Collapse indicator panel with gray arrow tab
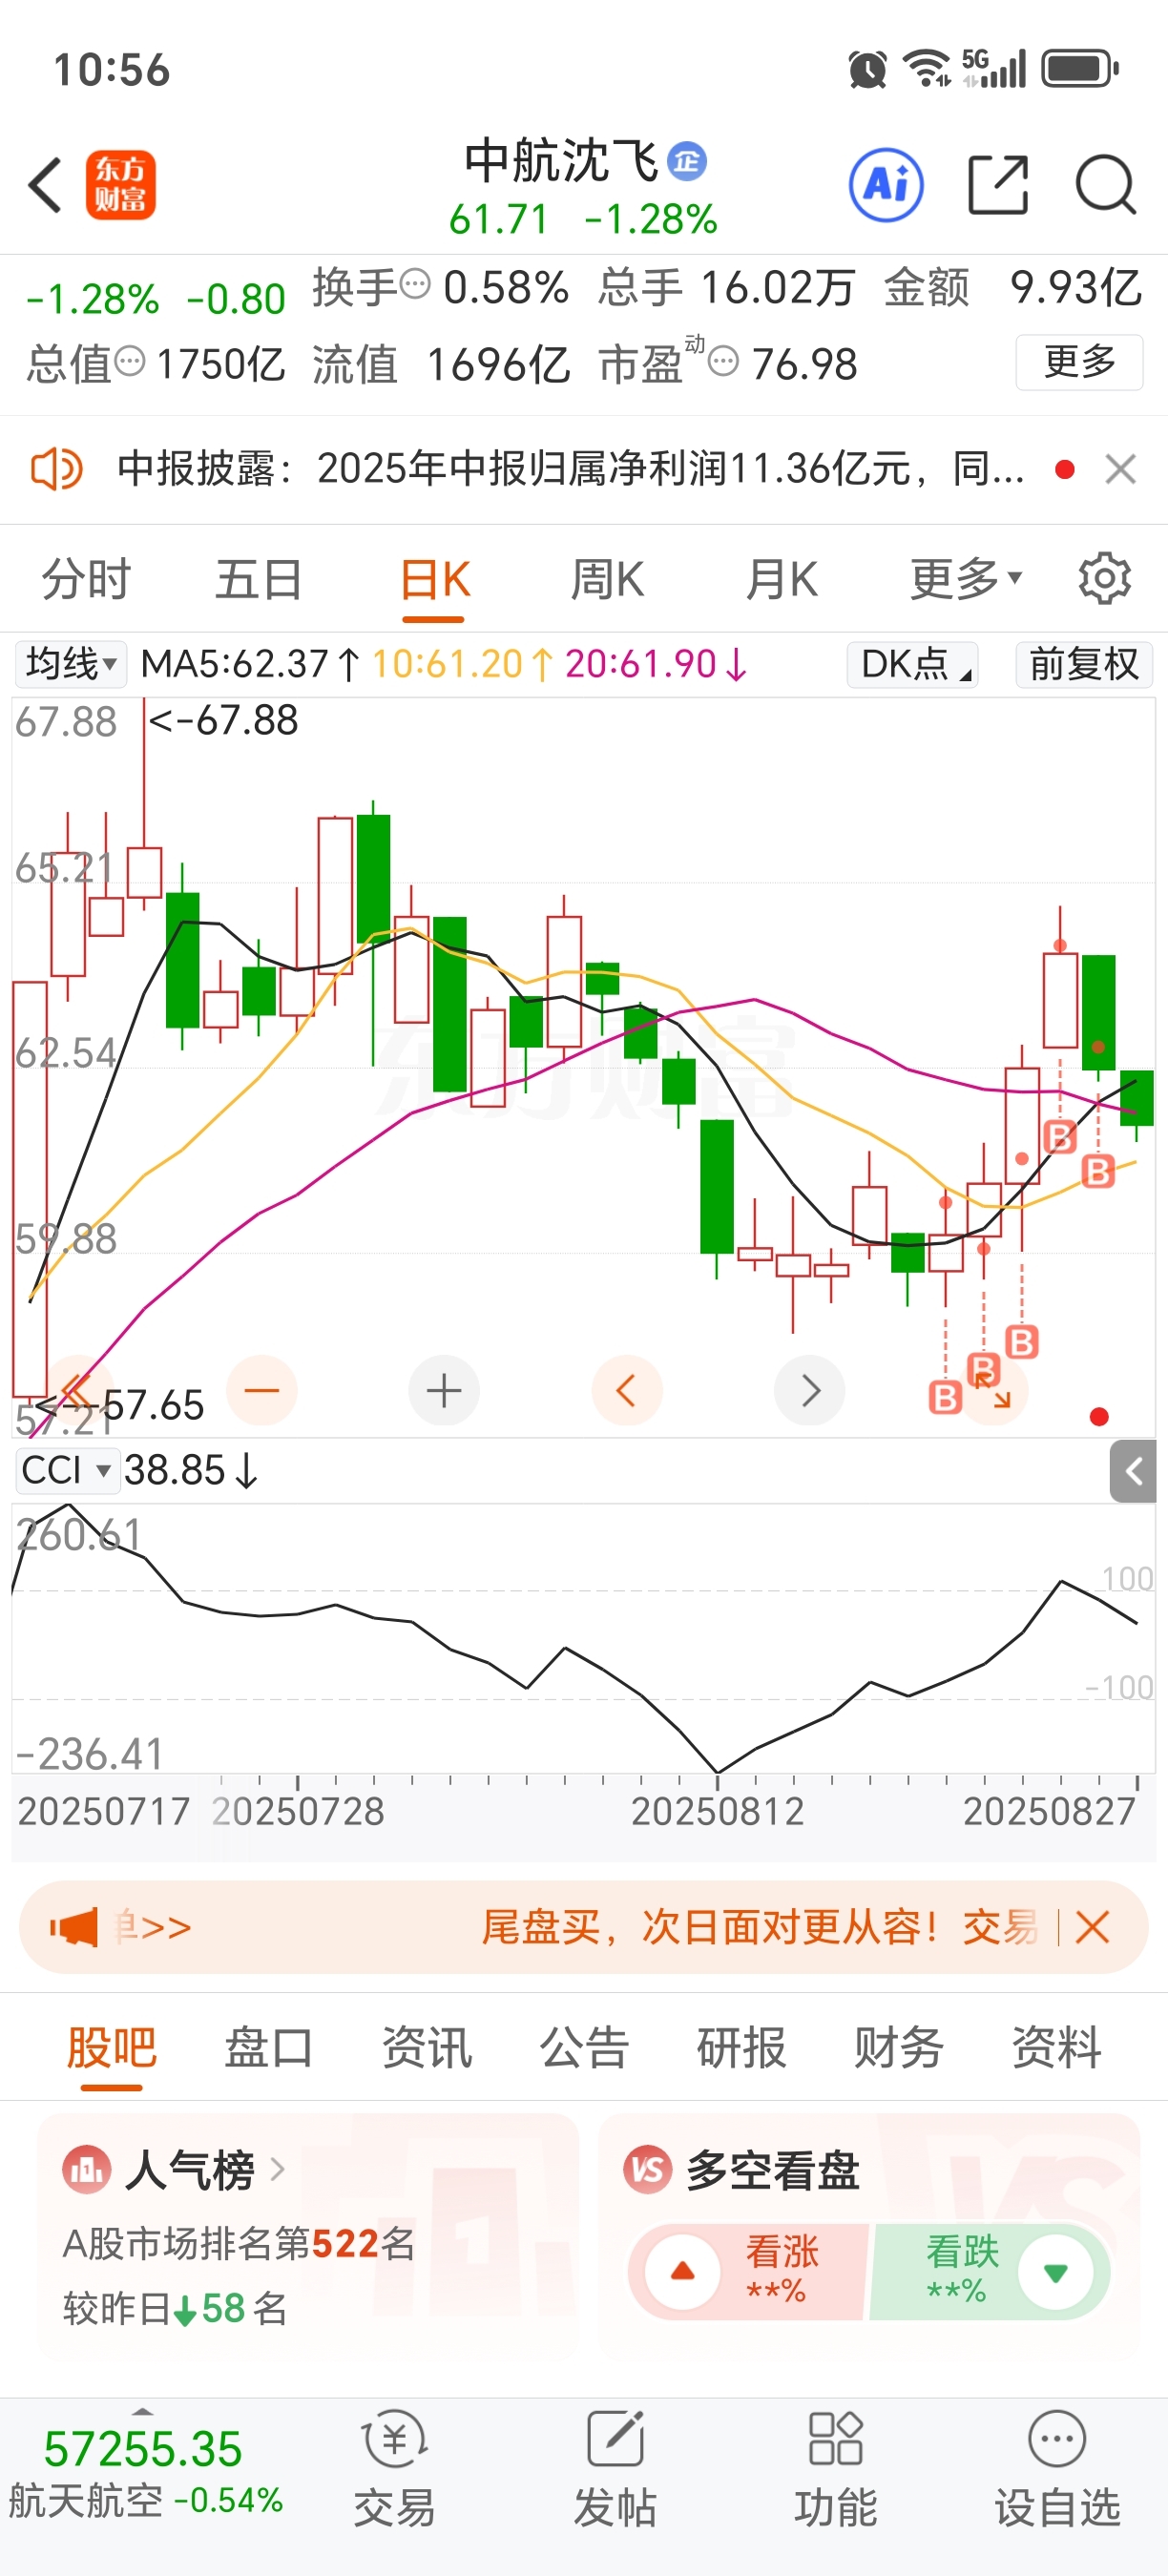The width and height of the screenshot is (1168, 2576). pyautogui.click(x=1133, y=1471)
